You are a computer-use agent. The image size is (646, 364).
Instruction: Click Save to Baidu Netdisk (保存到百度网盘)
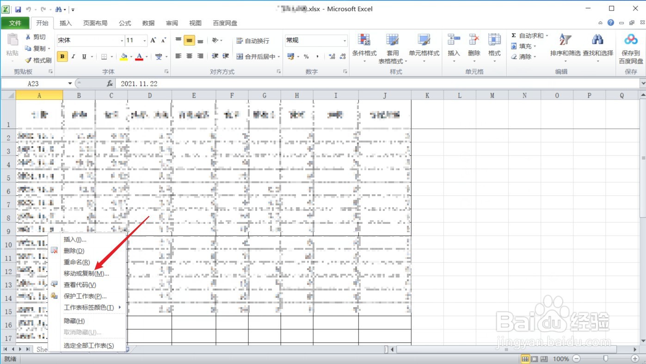[x=631, y=49]
